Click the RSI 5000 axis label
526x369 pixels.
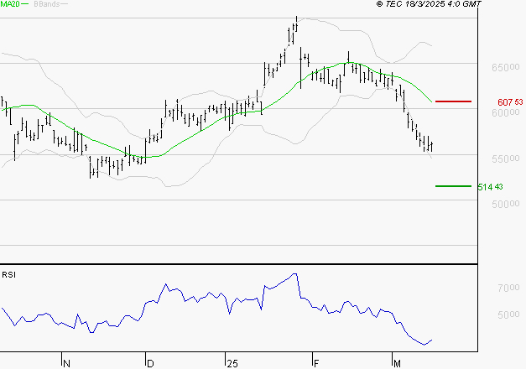coord(508,314)
